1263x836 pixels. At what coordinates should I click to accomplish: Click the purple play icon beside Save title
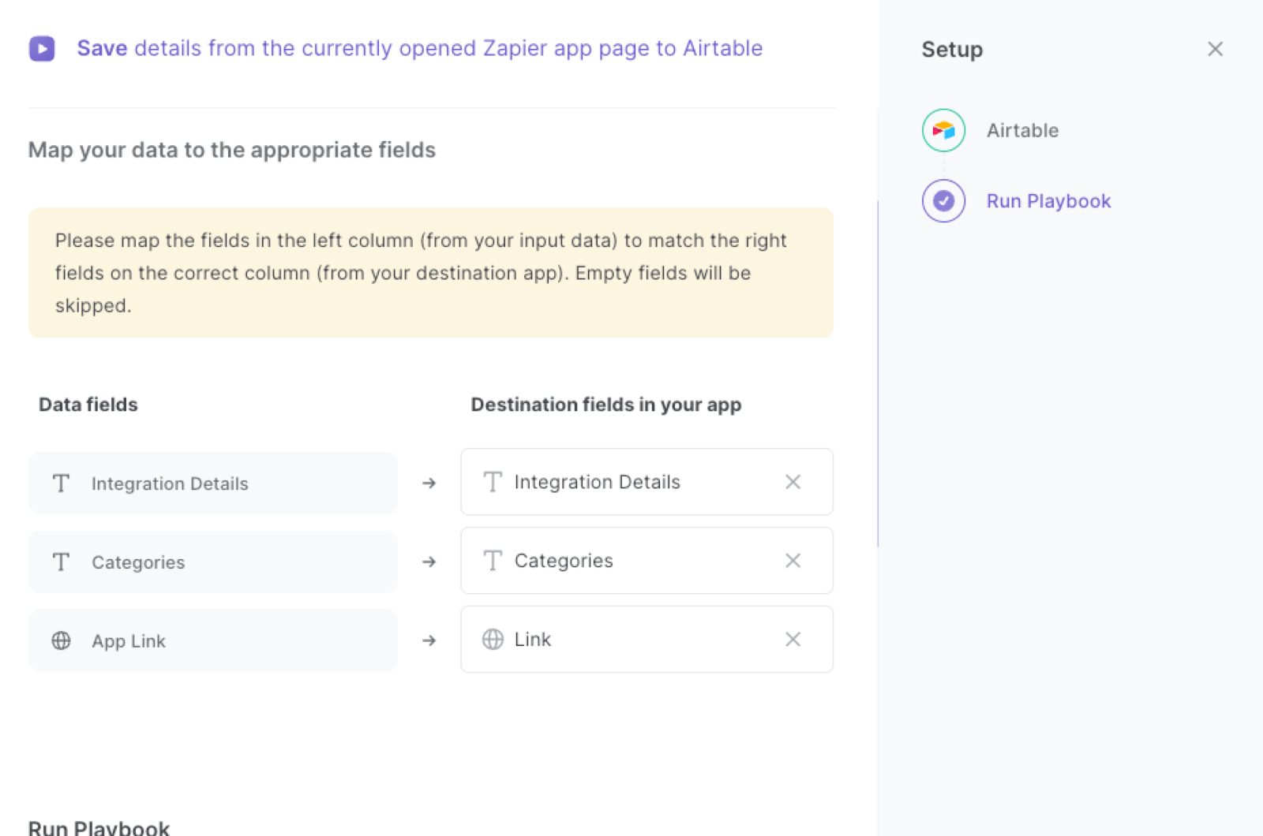(x=42, y=49)
